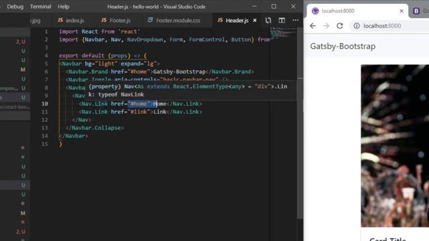The height and width of the screenshot is (241, 429).
Task: Close the Header.js tab
Action: pos(255,20)
